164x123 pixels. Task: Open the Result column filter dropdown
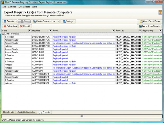(113, 30)
